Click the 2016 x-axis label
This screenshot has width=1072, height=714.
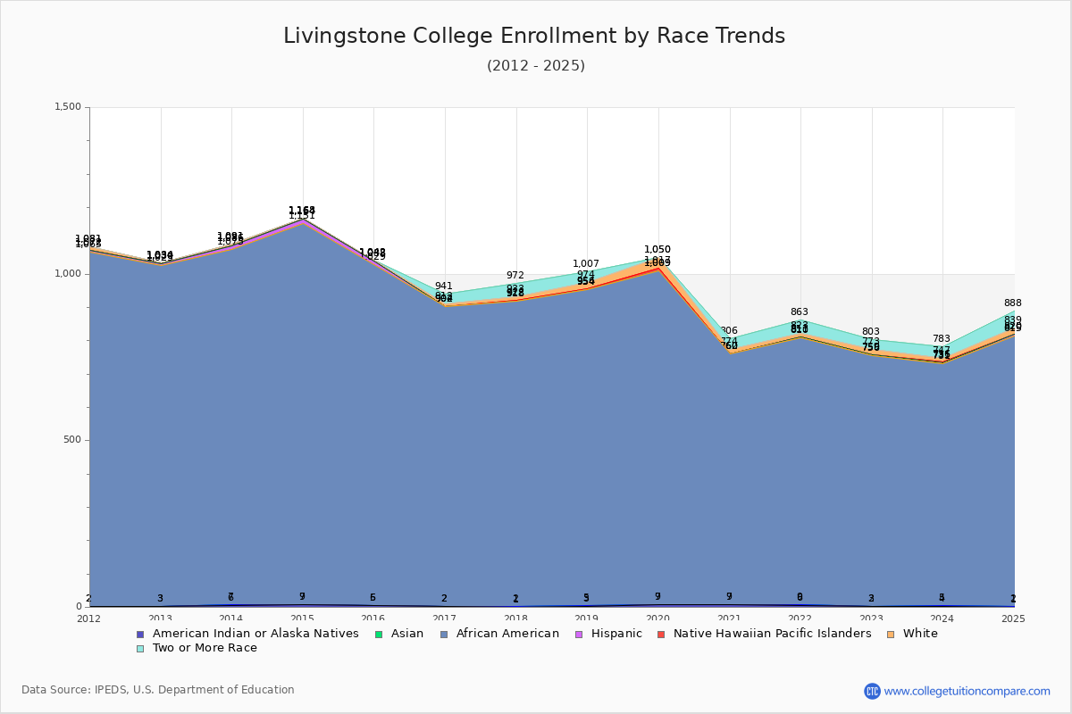[373, 619]
